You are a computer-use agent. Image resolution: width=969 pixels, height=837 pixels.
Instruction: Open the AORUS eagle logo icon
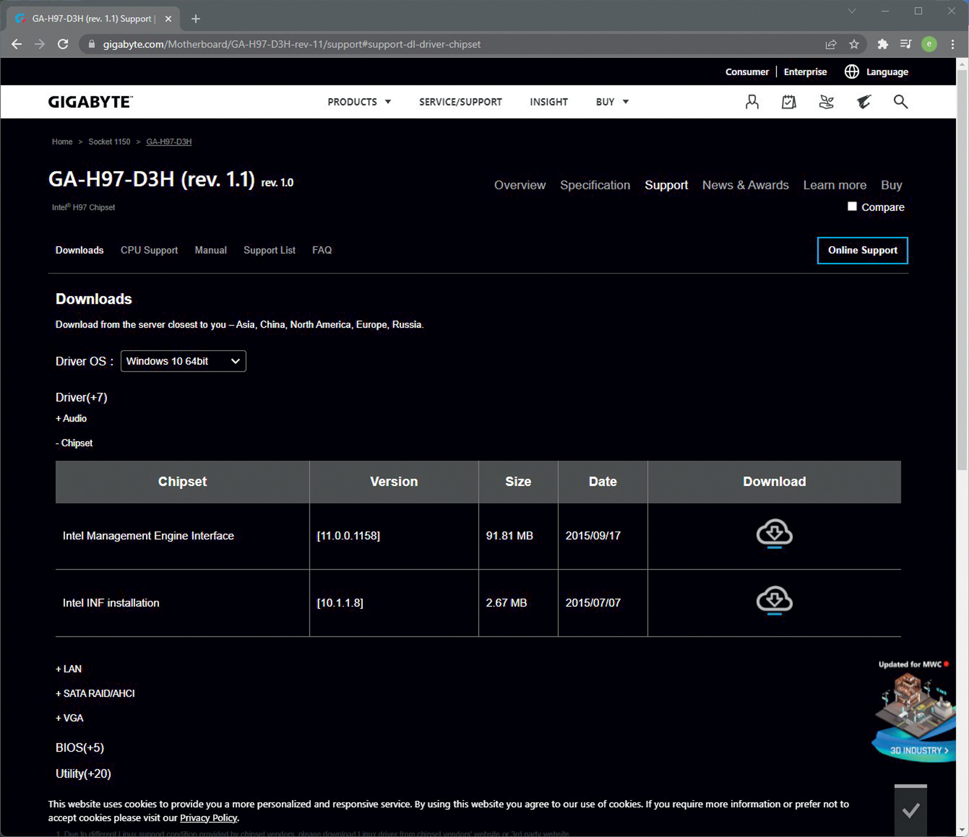pyautogui.click(x=864, y=102)
